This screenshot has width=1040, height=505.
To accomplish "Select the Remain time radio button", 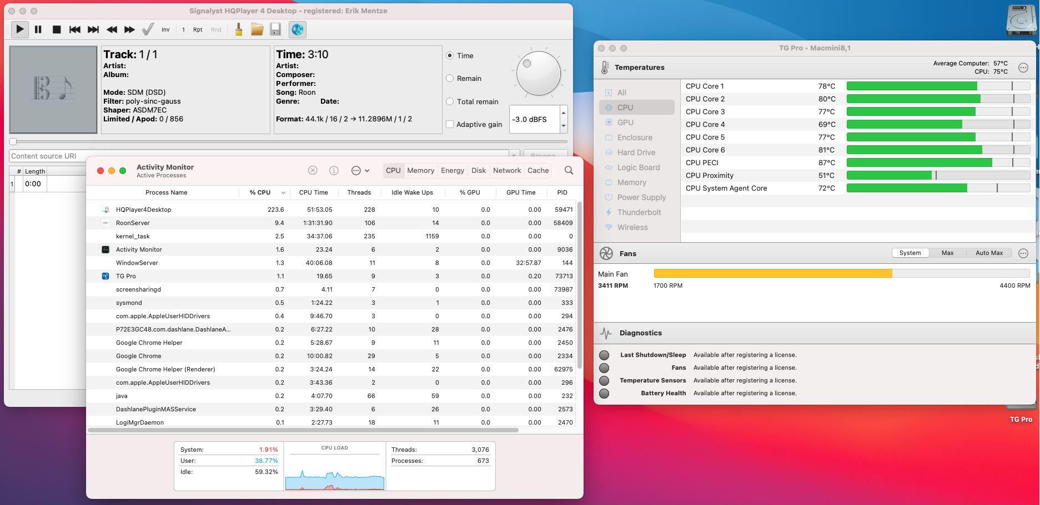I will (450, 79).
